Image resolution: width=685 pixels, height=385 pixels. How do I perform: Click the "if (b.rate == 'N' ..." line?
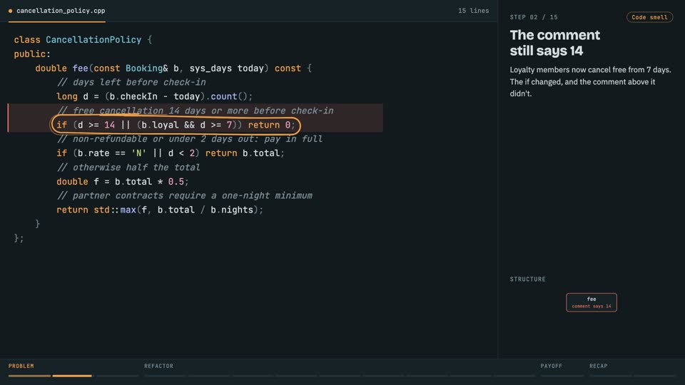(x=171, y=153)
